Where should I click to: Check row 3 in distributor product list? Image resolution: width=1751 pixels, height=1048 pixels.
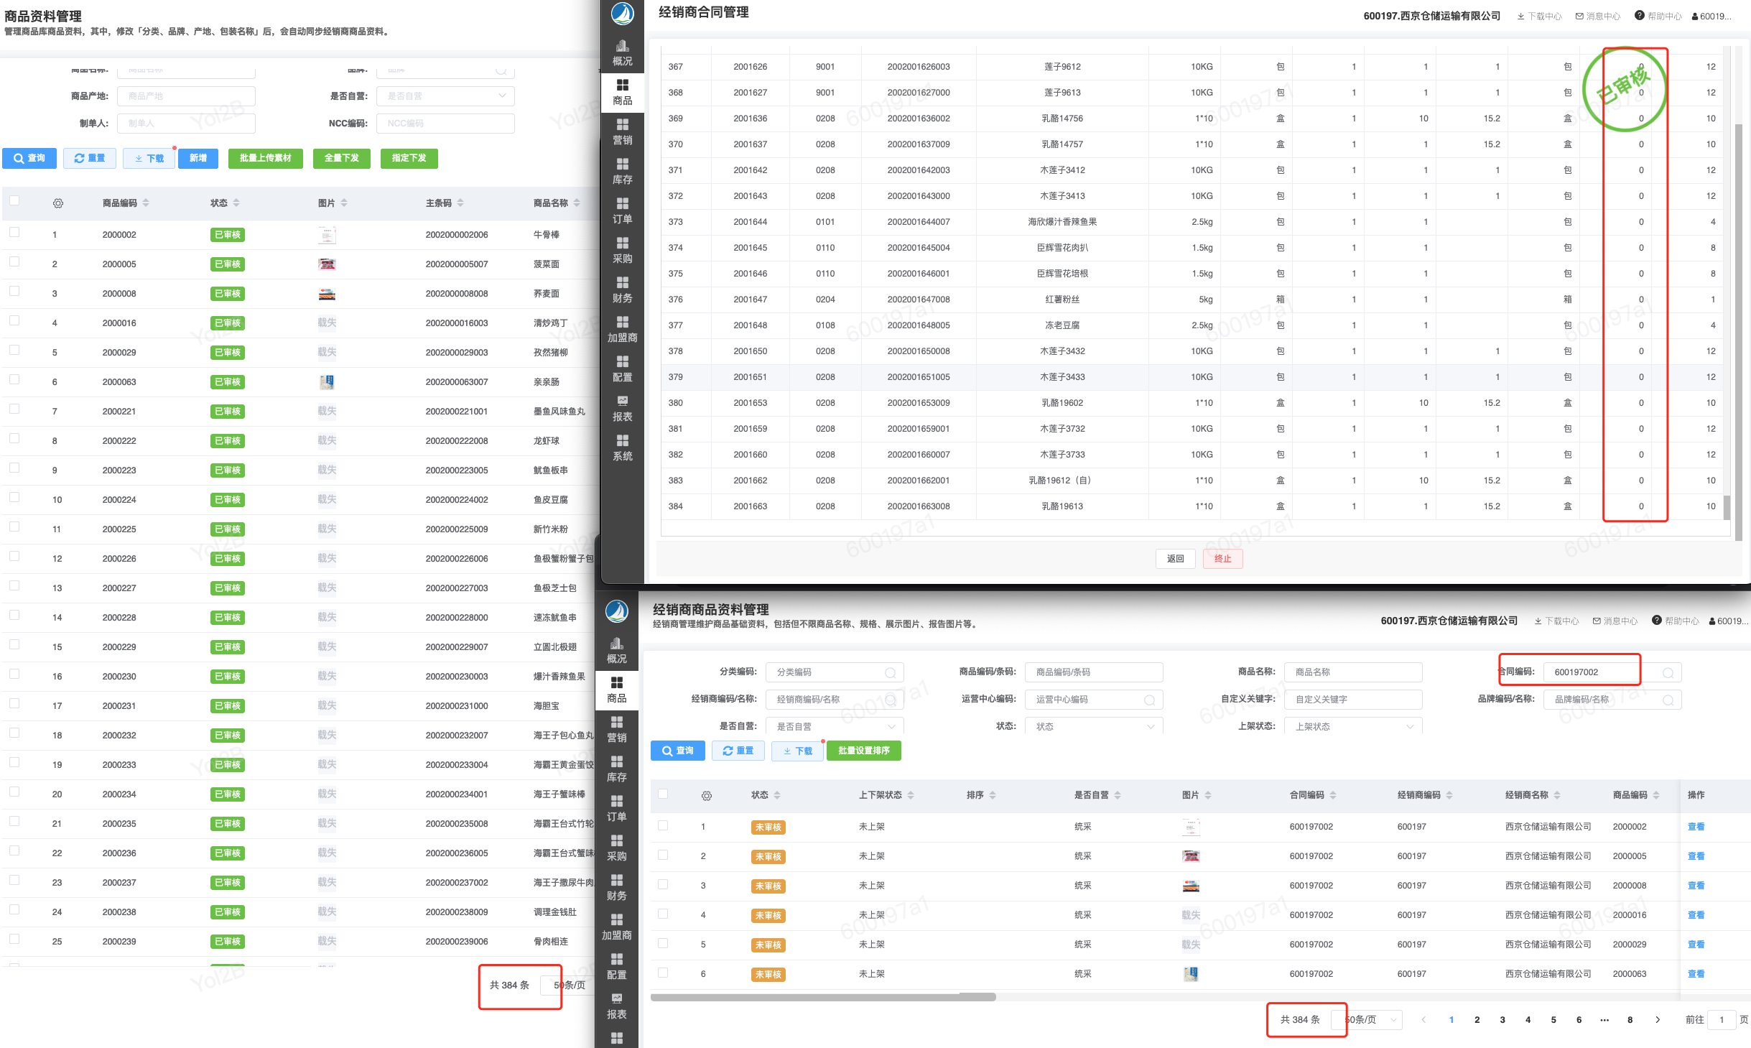663,885
